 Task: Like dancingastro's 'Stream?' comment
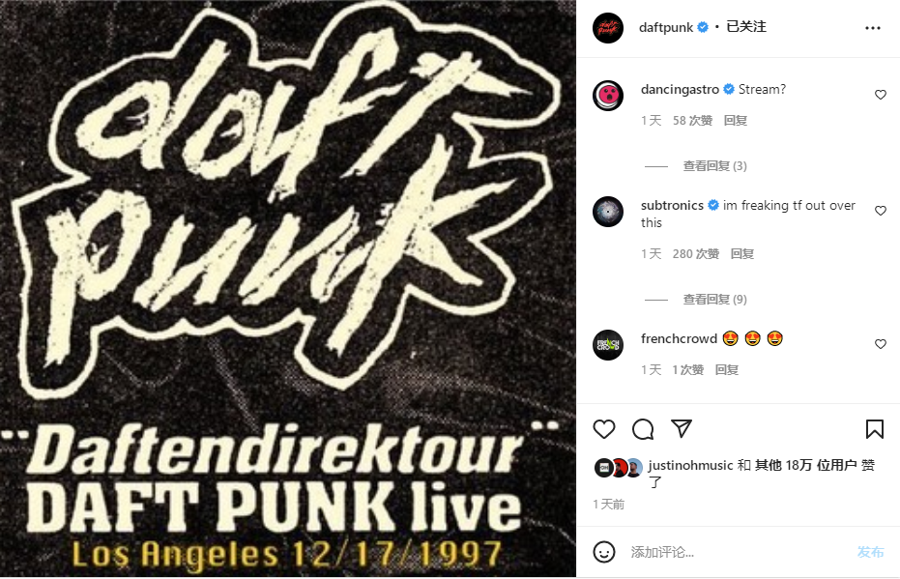pyautogui.click(x=881, y=95)
